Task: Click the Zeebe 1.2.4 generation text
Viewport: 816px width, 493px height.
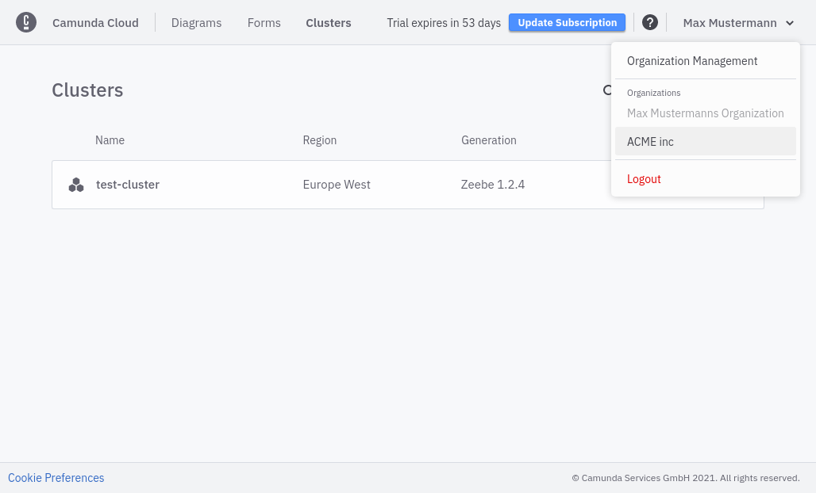Action: pos(492,184)
